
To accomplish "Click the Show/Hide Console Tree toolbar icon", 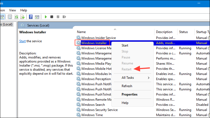I will click(x=2, y=17).
